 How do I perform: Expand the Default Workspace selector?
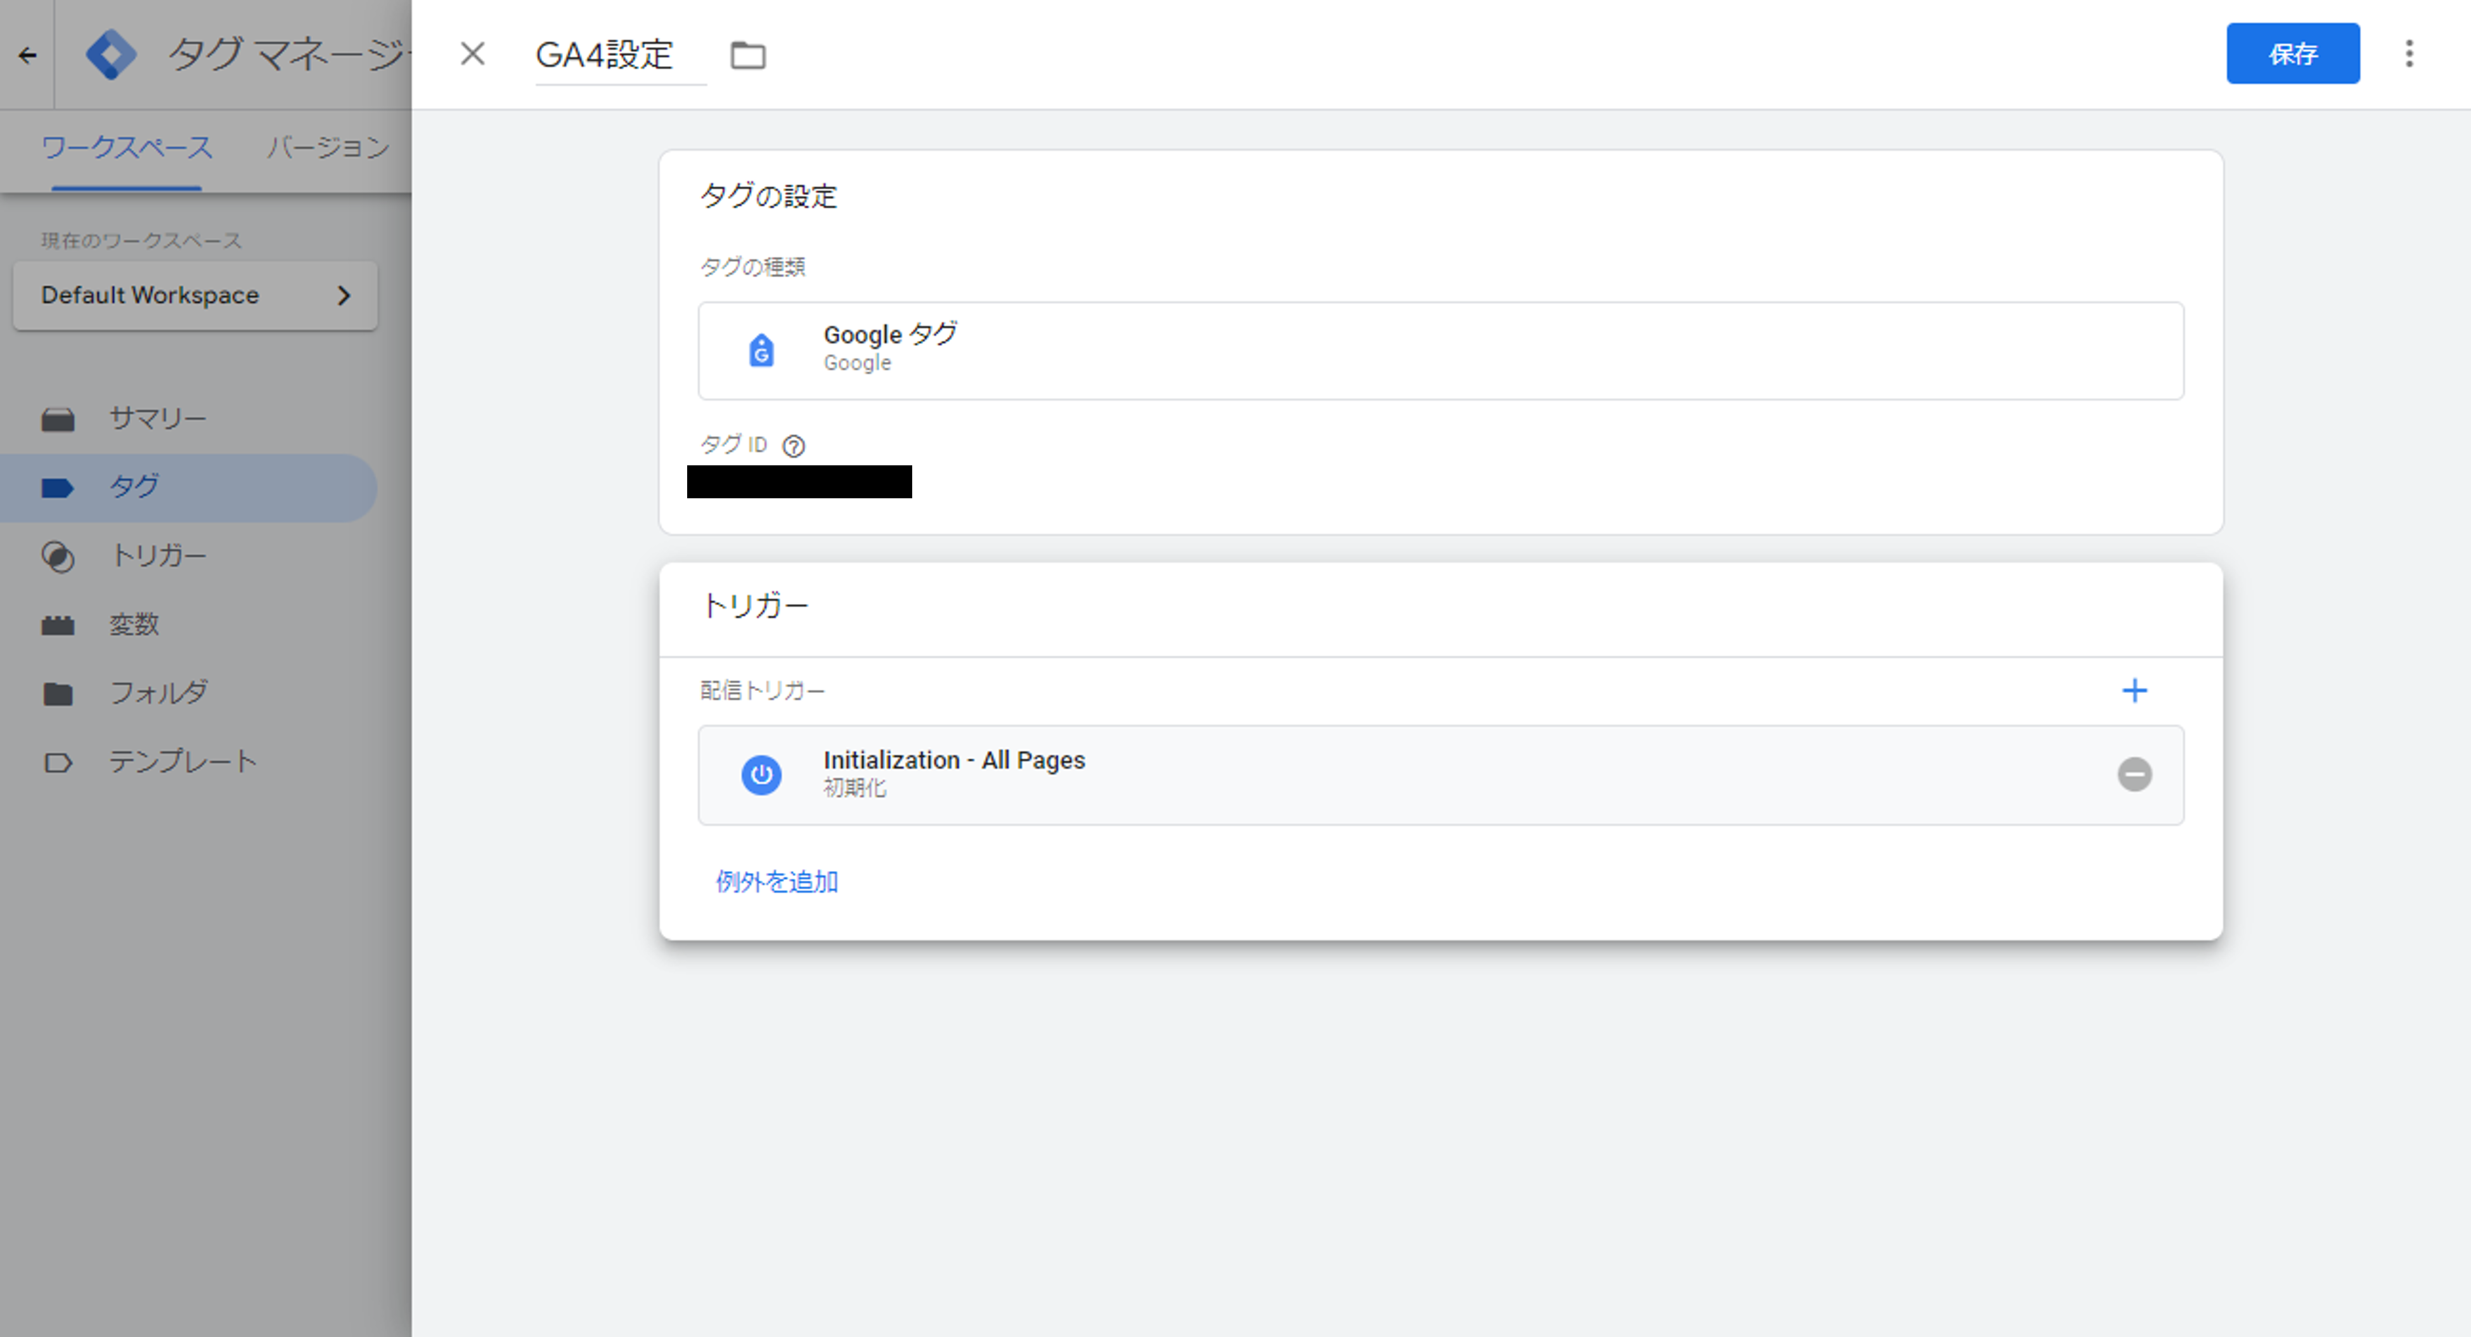195,295
